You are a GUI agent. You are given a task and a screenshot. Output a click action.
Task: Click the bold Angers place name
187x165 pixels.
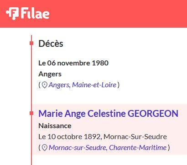[50, 74]
